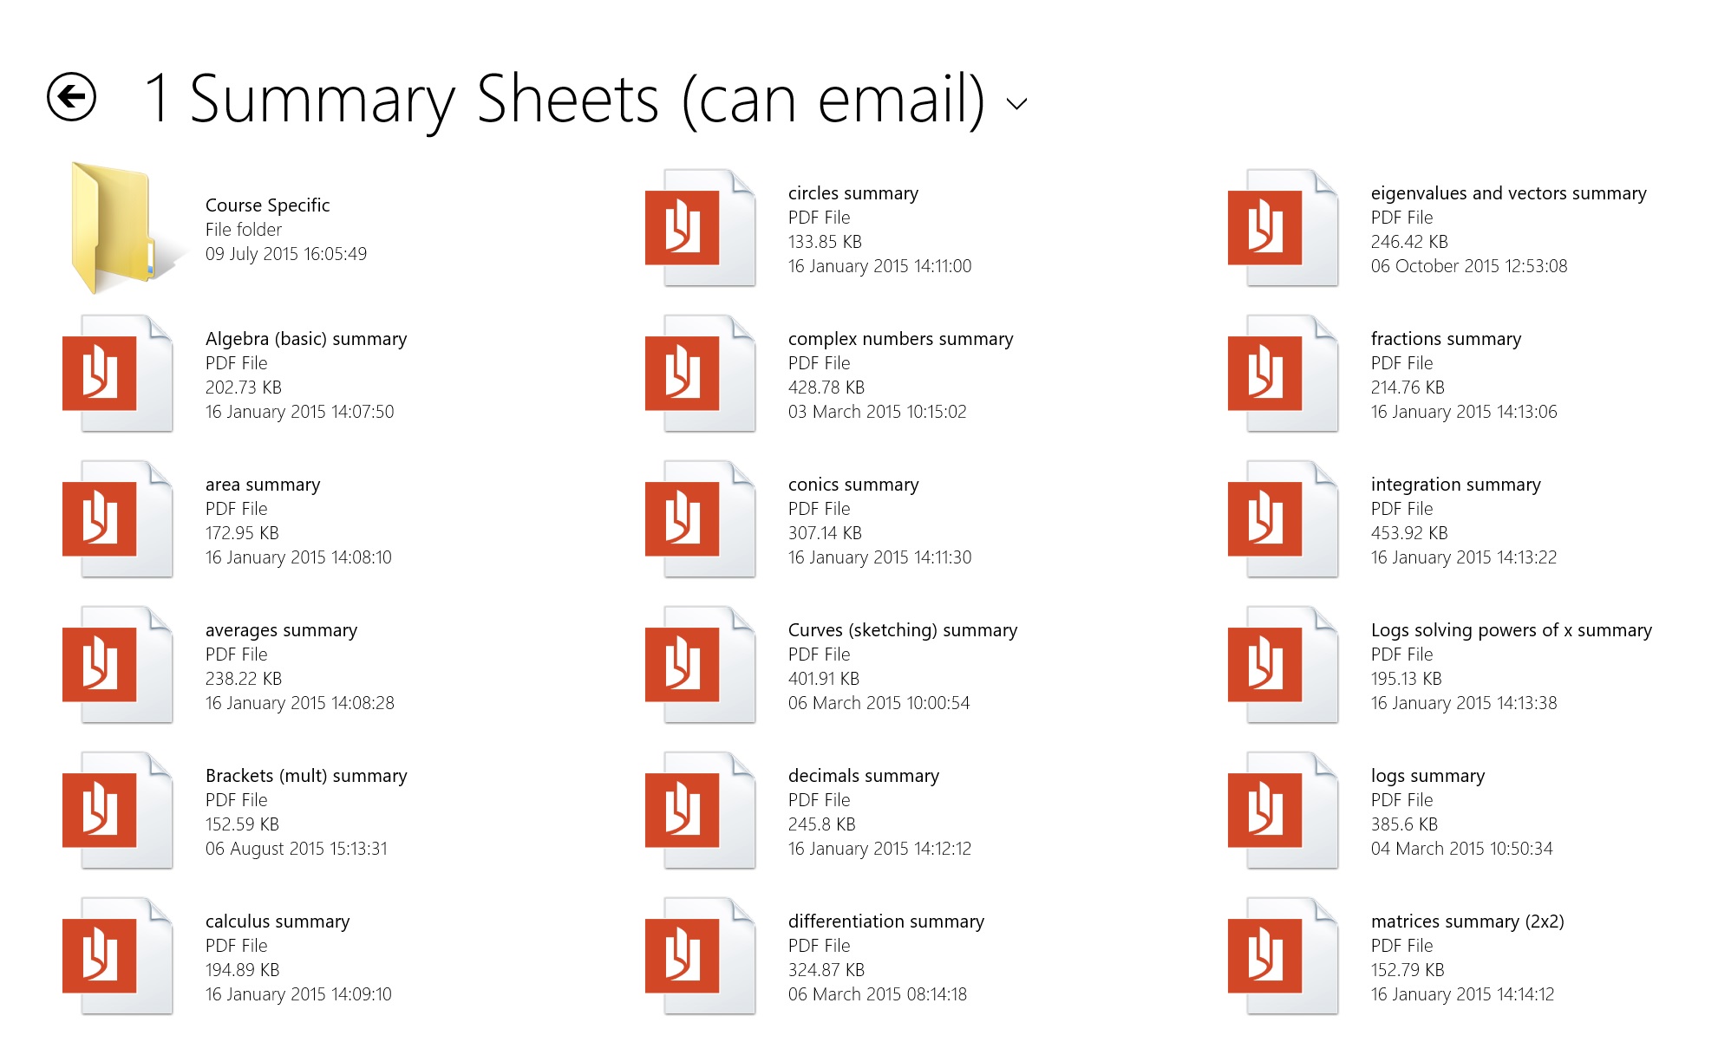
Task: Click differentiation summary PDF icon
Action: (700, 956)
